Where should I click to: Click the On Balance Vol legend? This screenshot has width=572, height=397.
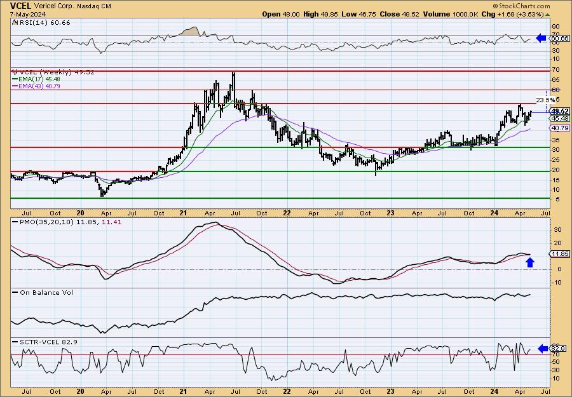point(43,292)
